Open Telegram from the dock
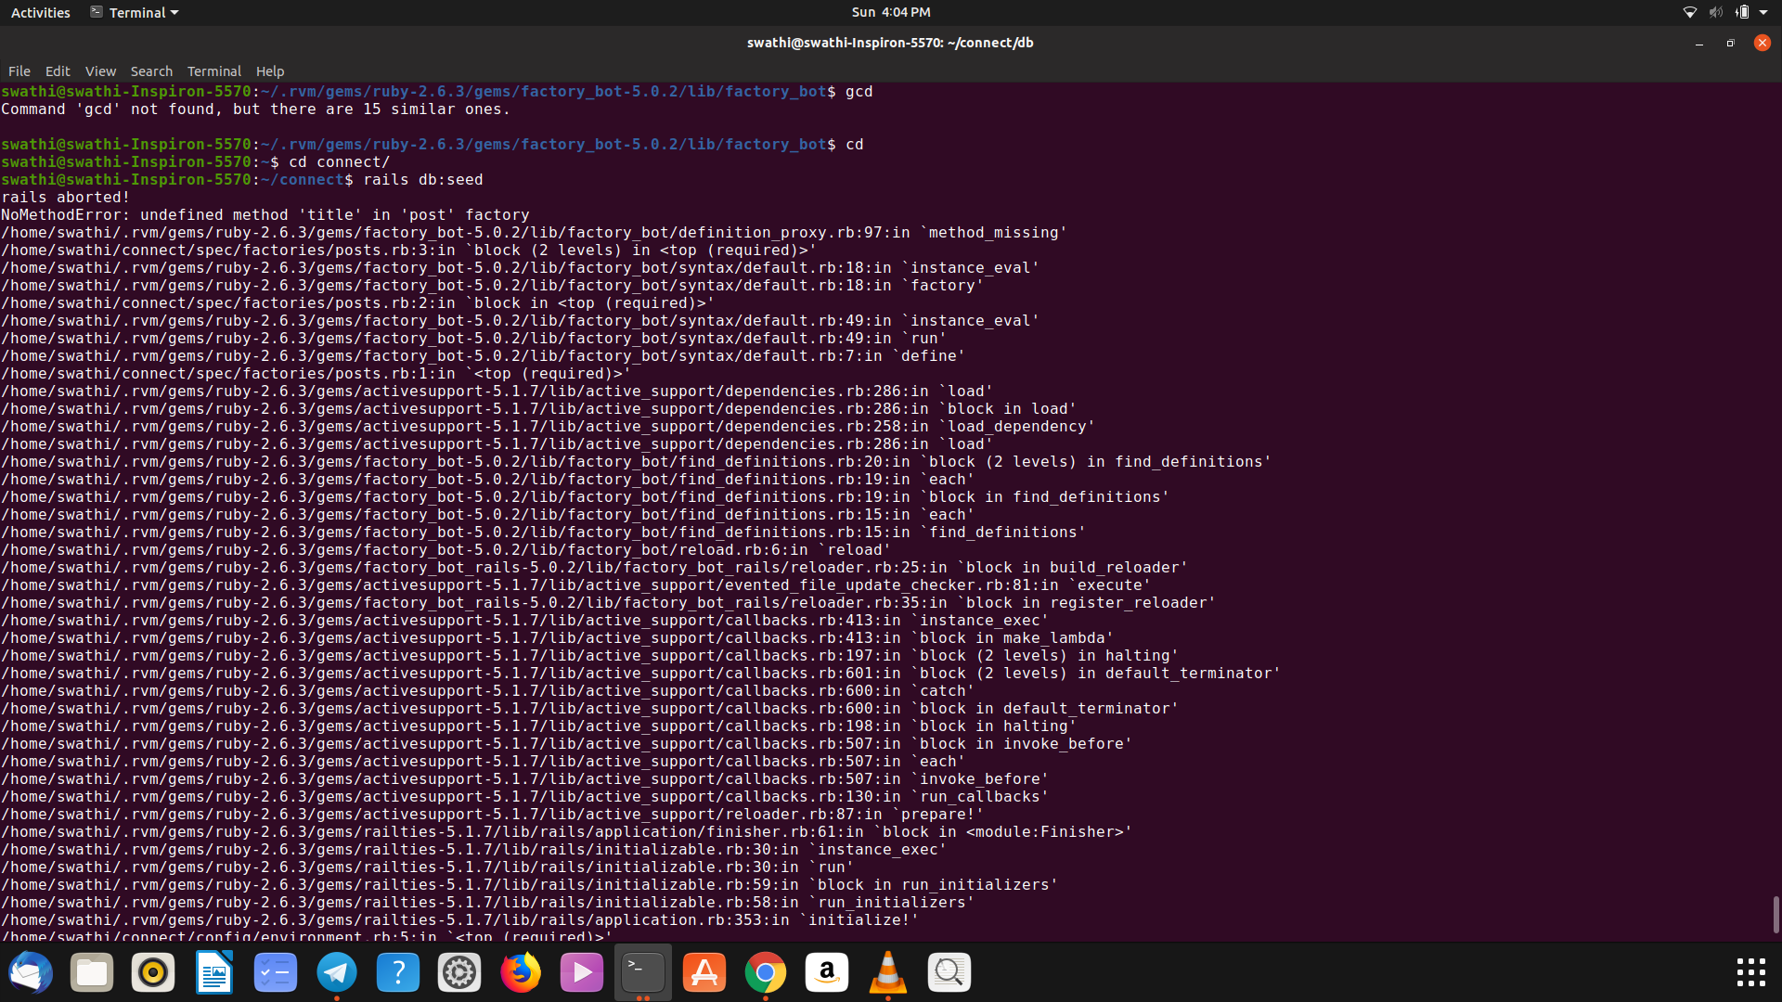The width and height of the screenshot is (1782, 1002). (x=337, y=972)
